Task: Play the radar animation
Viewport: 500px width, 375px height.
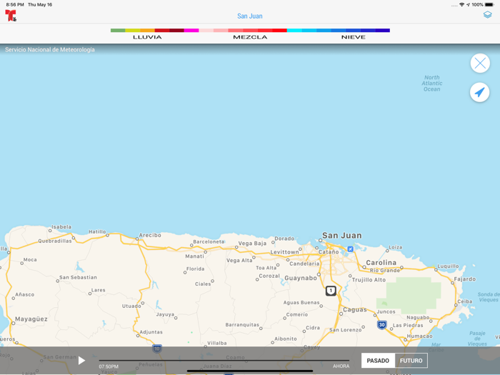Action: click(x=81, y=361)
